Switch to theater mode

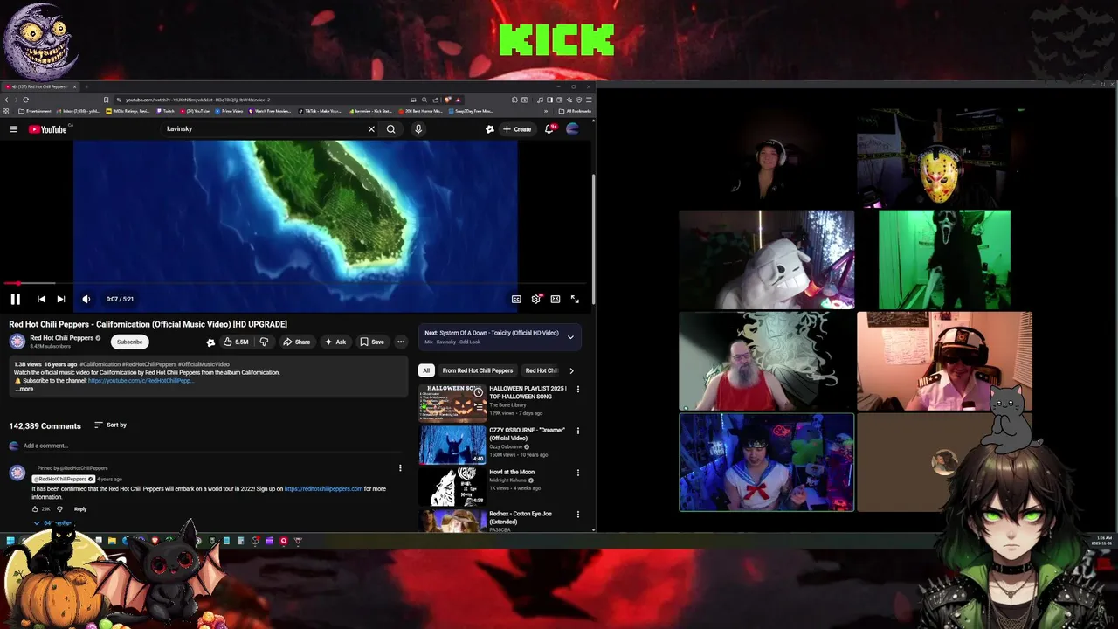pyautogui.click(x=556, y=299)
